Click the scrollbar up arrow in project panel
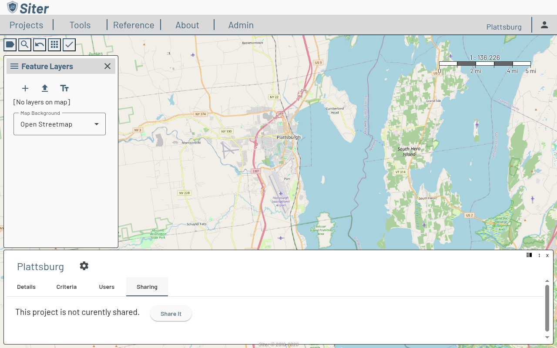 click(547, 281)
